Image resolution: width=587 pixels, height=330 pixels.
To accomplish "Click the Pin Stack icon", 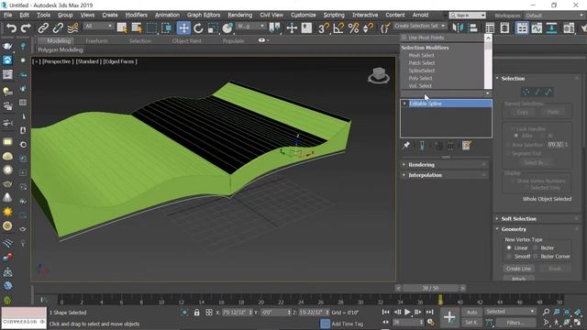I will [x=406, y=146].
